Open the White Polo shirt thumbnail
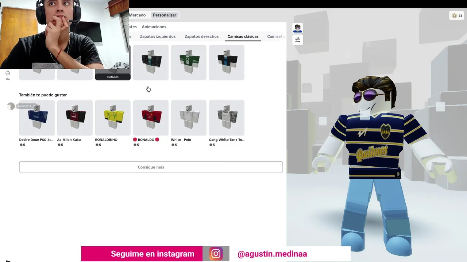Screen dimensions: 467x262 coord(189,118)
